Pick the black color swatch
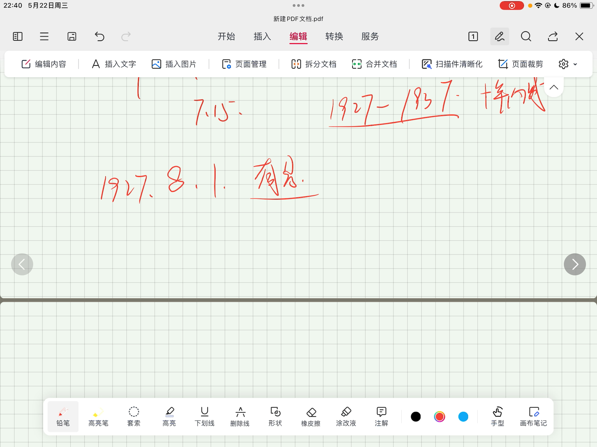 coord(416,417)
